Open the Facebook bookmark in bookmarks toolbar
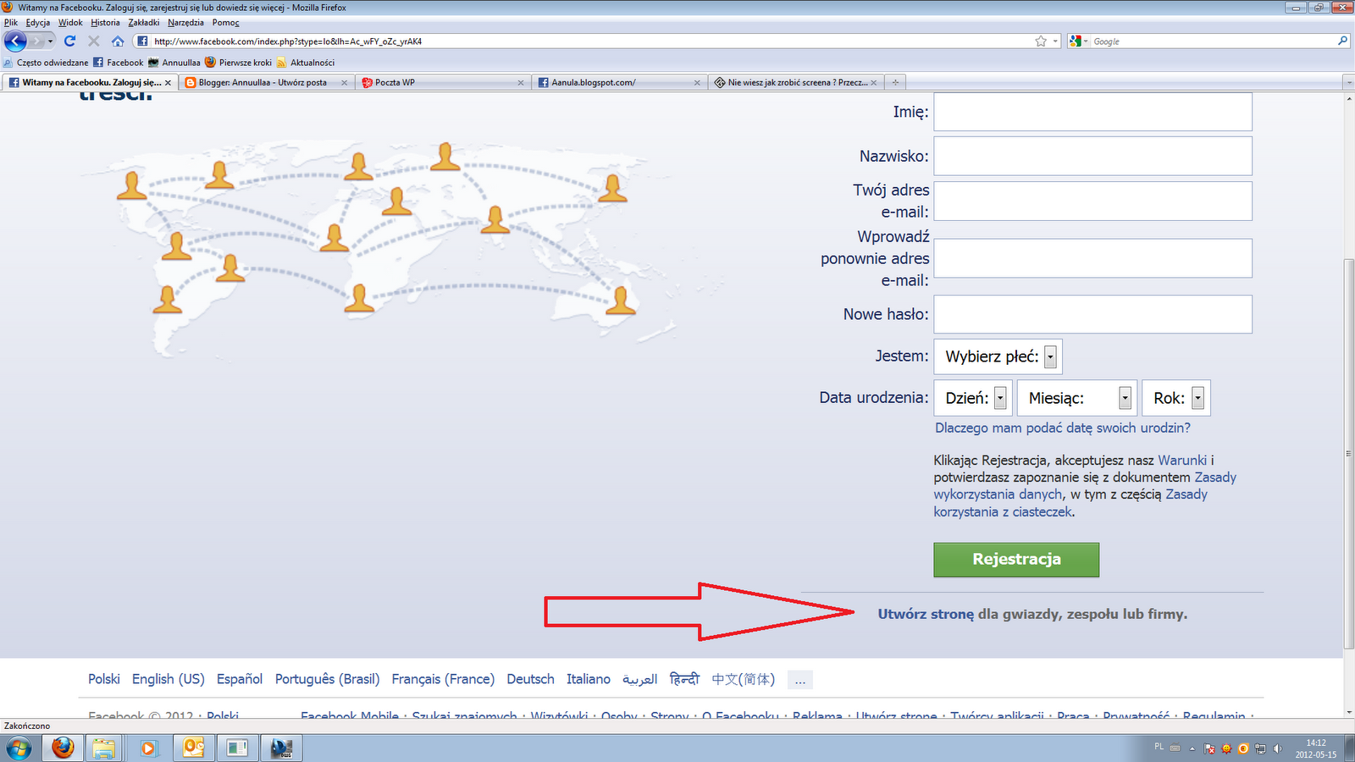Screen dimensions: 1355x762 click(119, 62)
